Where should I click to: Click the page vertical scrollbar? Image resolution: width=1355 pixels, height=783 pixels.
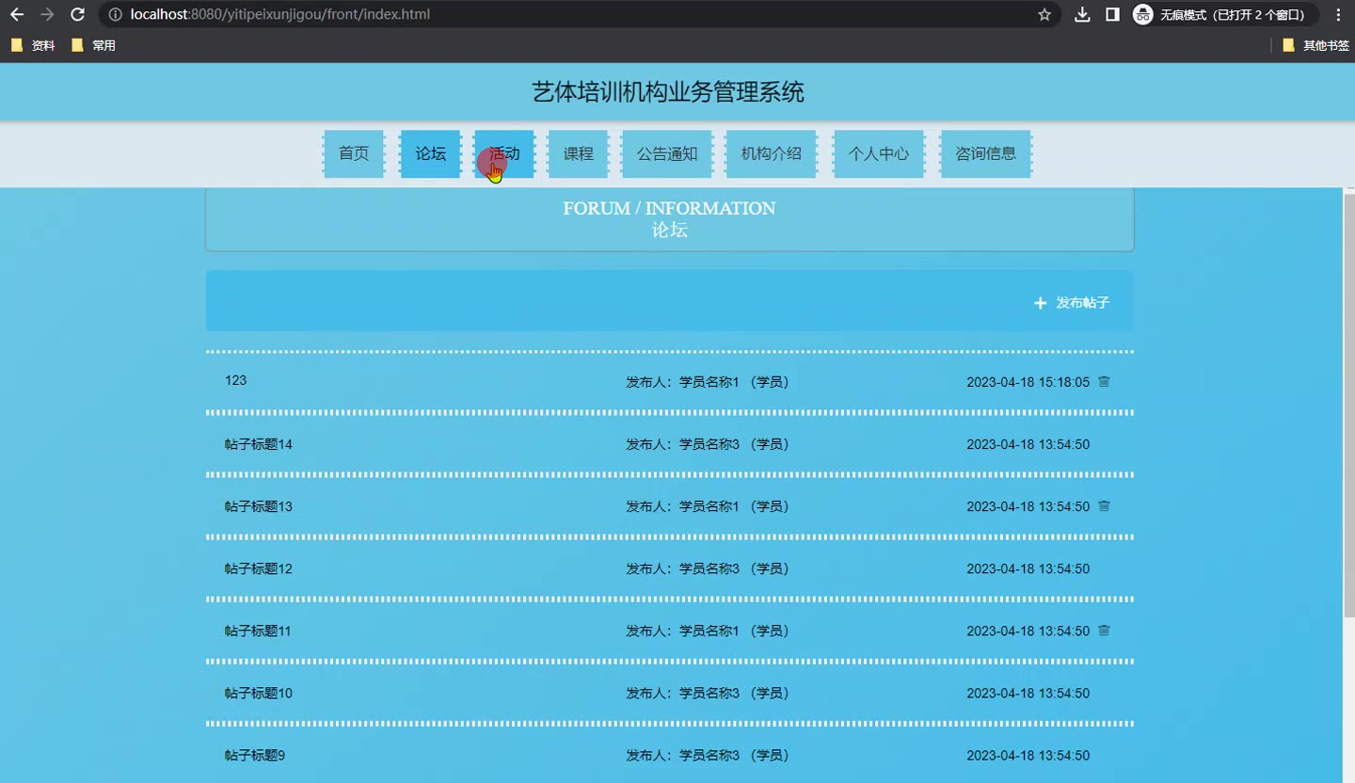point(1347,405)
